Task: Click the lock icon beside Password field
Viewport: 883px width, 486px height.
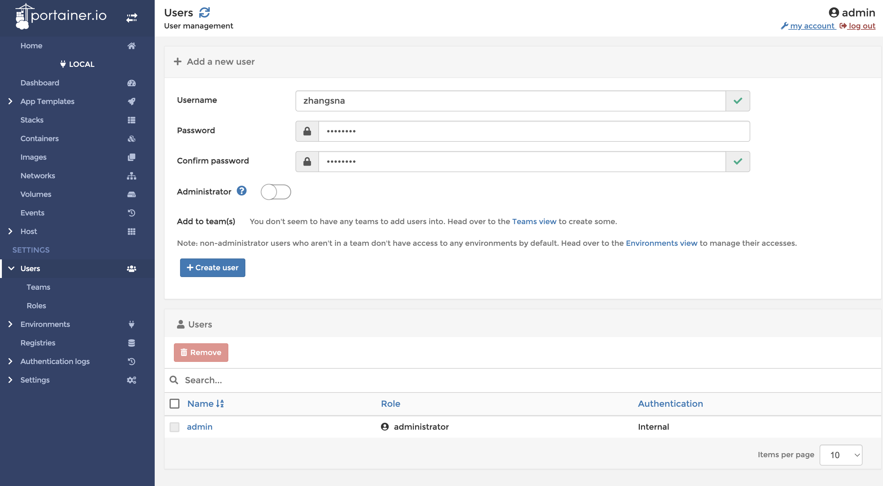Action: click(307, 131)
